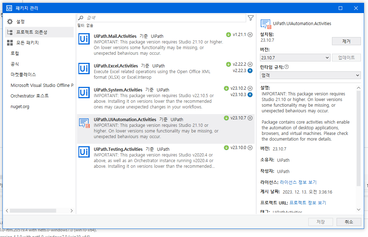Open 라이선스 정보 보기 link

[x=298, y=182]
